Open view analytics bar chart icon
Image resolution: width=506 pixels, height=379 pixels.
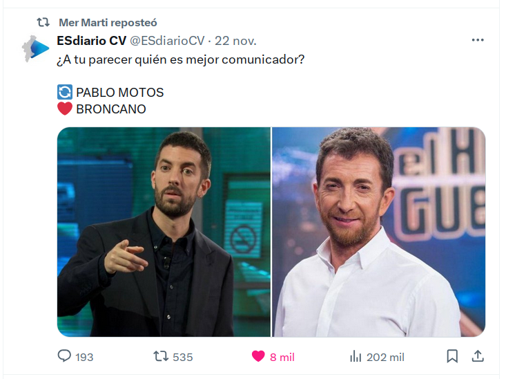356,356
